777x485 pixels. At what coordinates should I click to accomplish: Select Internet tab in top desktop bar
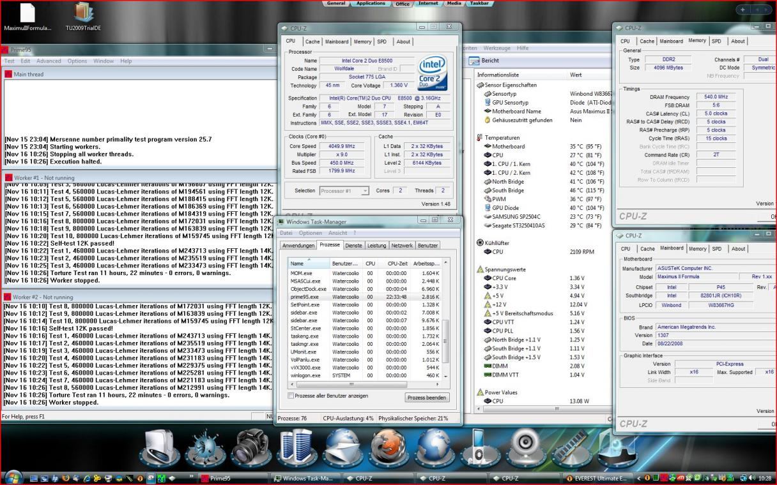(428, 3)
